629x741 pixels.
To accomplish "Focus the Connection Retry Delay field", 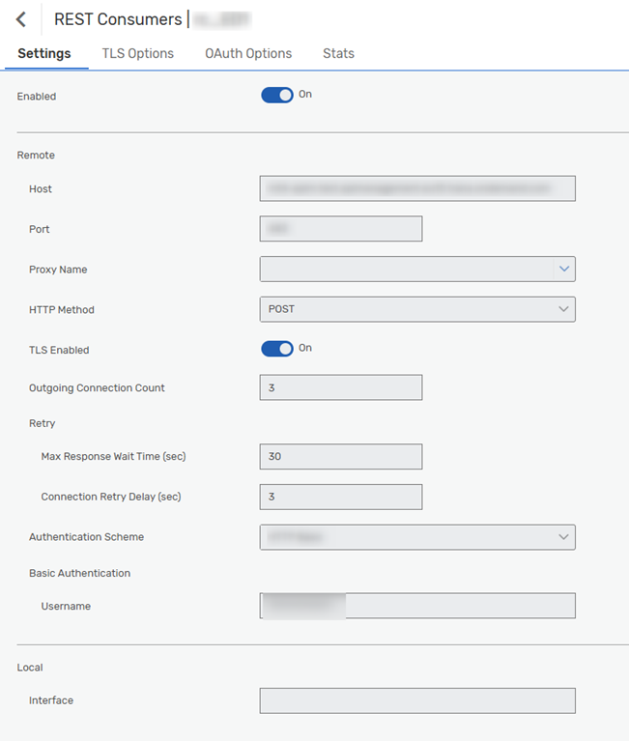I will click(x=341, y=497).
